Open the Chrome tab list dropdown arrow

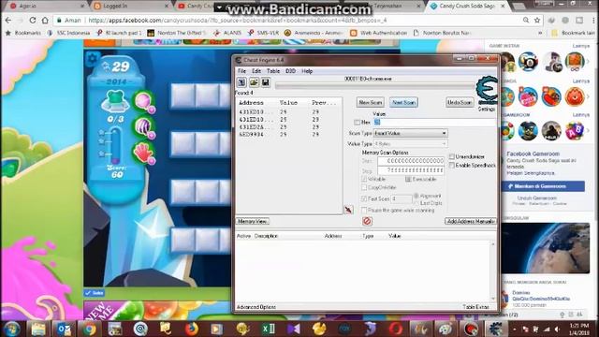pos(219,7)
